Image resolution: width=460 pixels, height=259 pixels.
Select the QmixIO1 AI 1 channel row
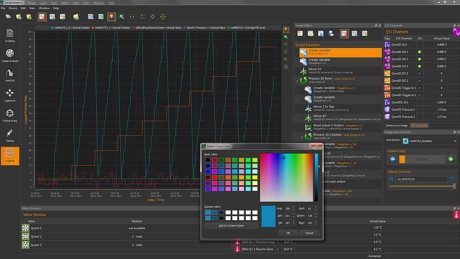click(421, 102)
